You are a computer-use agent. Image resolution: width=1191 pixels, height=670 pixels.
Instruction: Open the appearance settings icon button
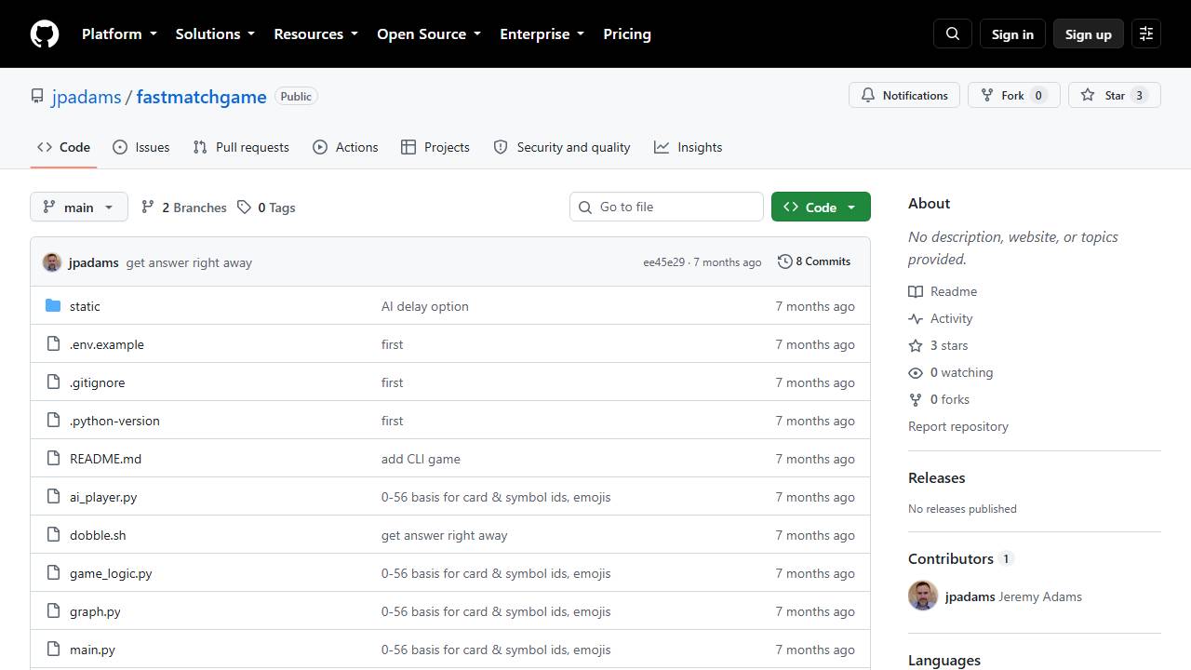[x=1146, y=33]
